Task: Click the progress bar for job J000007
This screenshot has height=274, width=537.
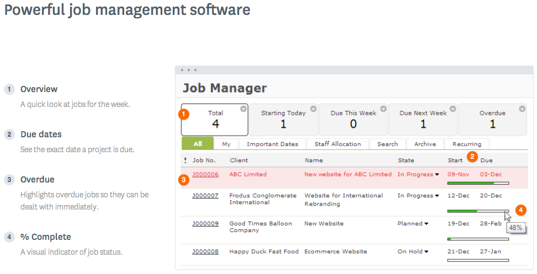Action: click(x=477, y=211)
